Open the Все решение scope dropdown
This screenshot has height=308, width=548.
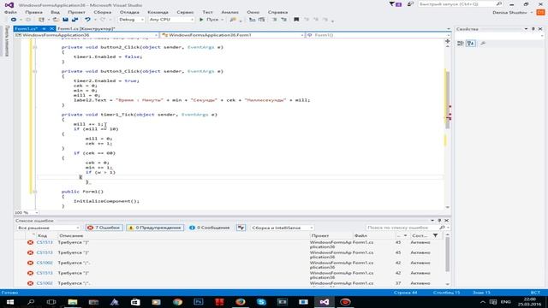pyautogui.click(x=48, y=228)
